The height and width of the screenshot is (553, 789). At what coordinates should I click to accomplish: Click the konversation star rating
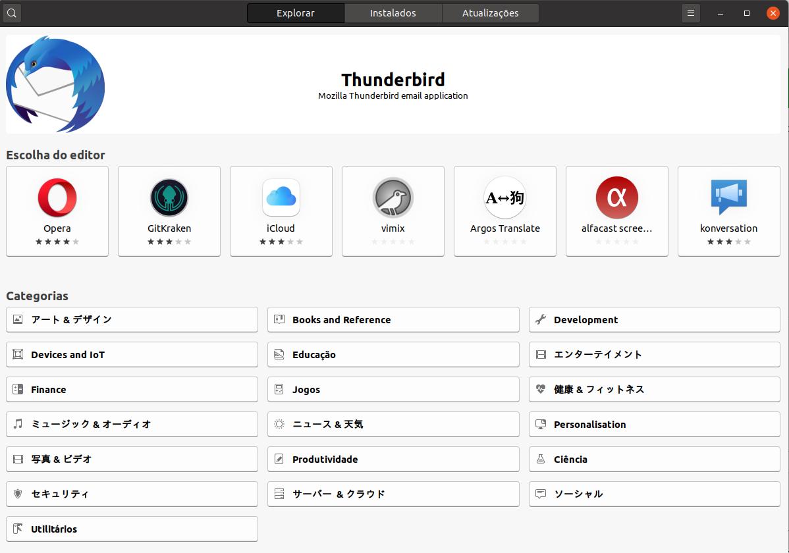point(728,242)
